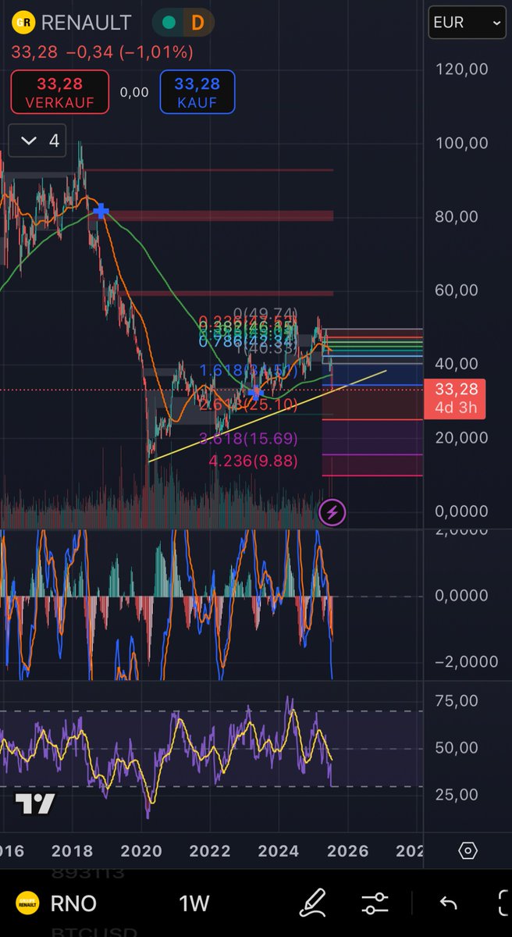512x937 pixels.
Task: Tap the 75,00 RSI axis label
Action: pos(457,701)
